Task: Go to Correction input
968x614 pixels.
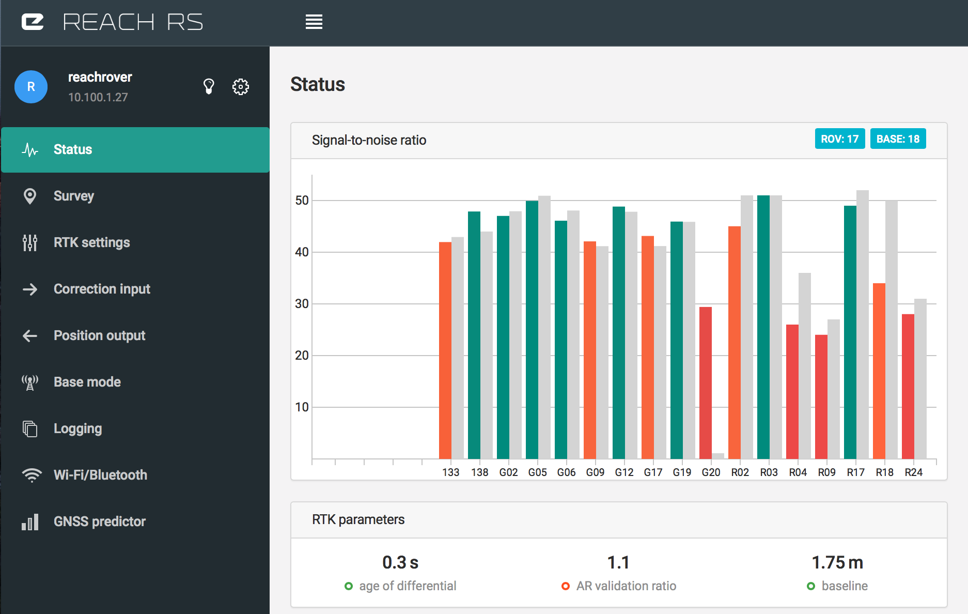Action: point(102,289)
